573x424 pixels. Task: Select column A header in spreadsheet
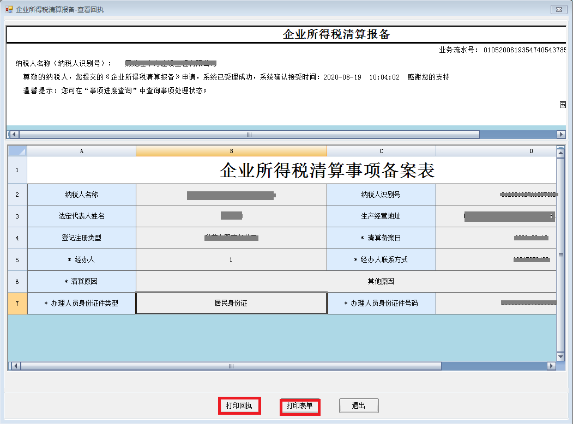click(x=81, y=151)
